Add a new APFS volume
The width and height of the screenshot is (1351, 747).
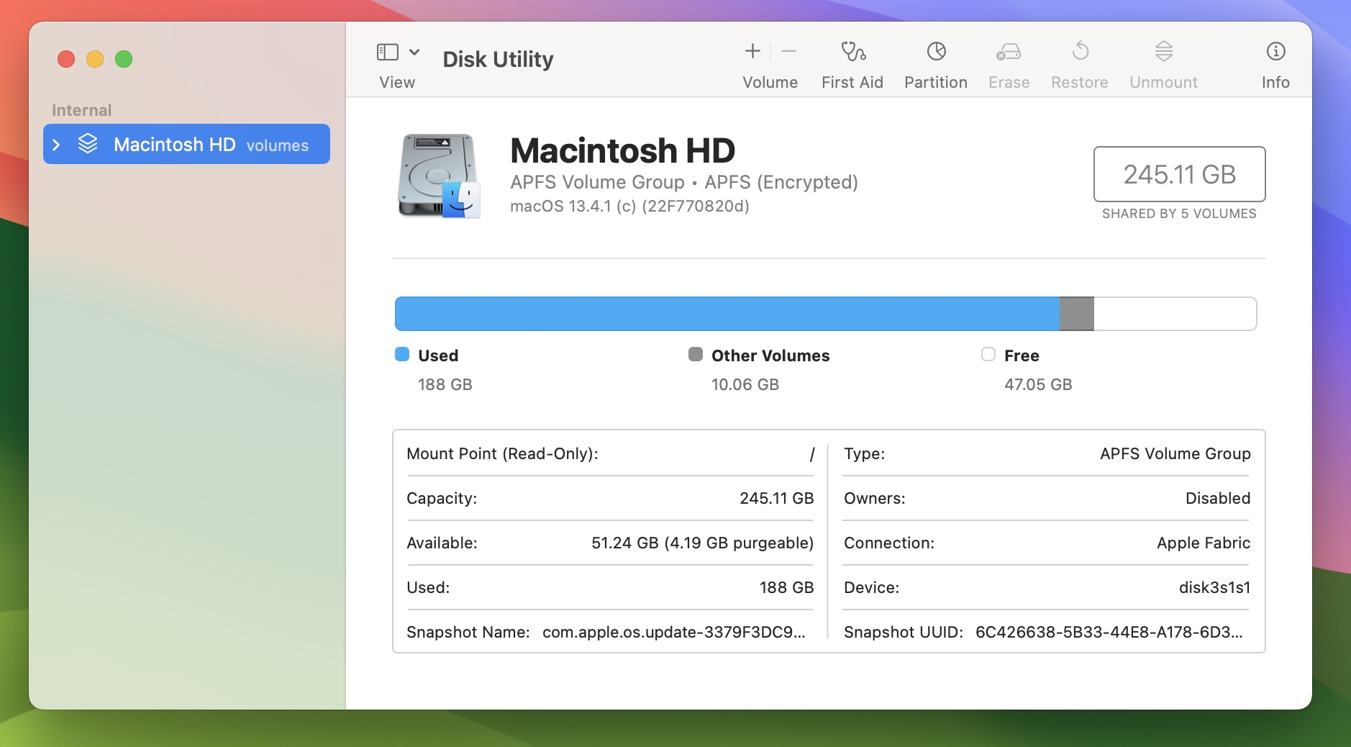pyautogui.click(x=751, y=50)
